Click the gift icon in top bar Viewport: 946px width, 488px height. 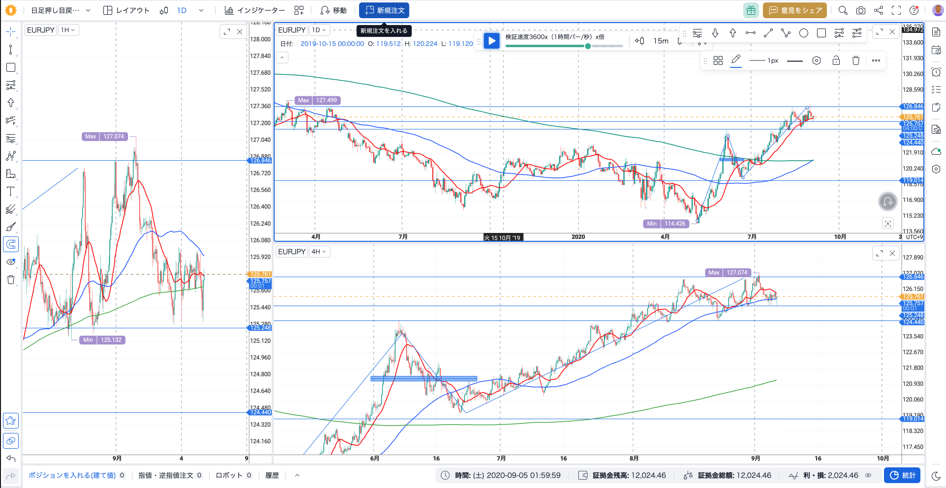coord(751,10)
